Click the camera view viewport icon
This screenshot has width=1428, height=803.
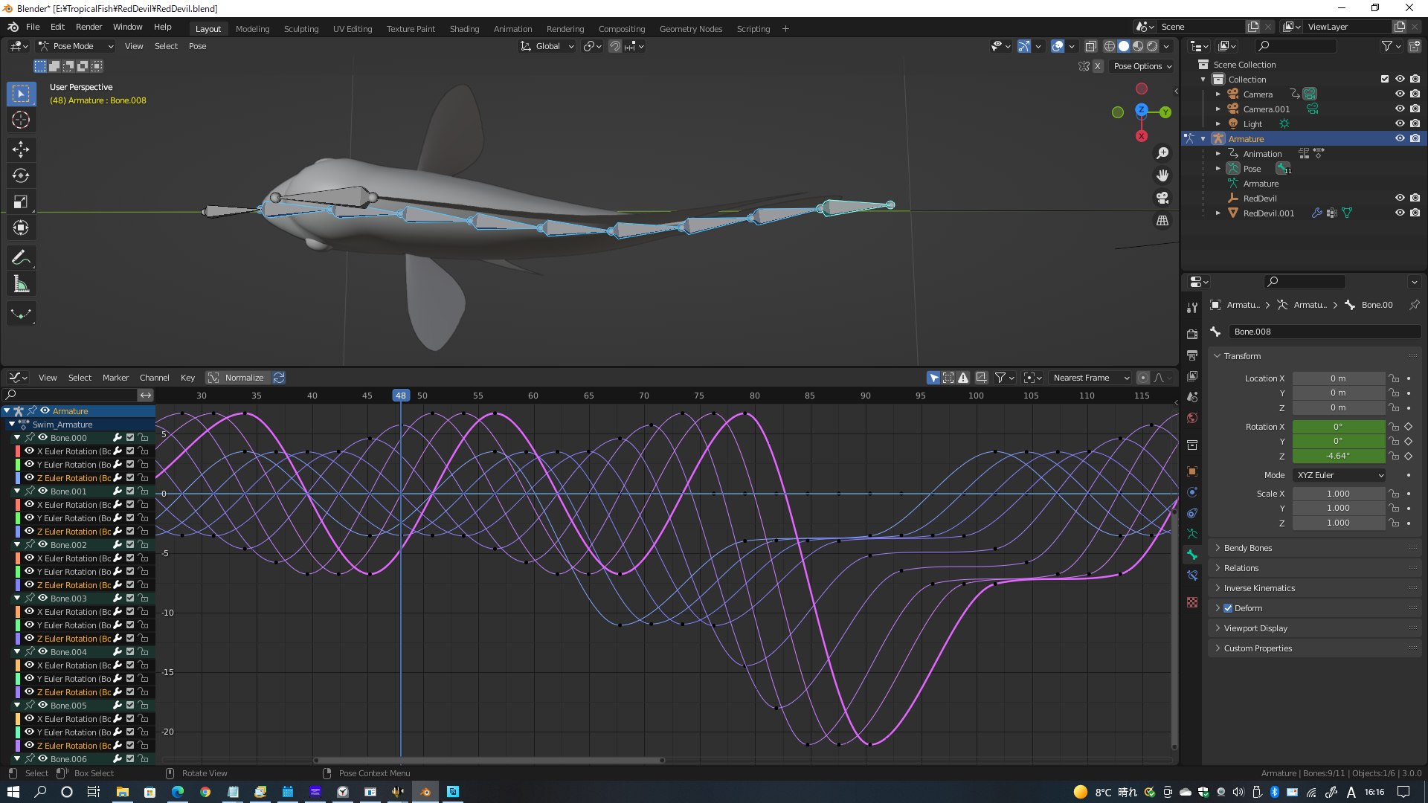1162,198
